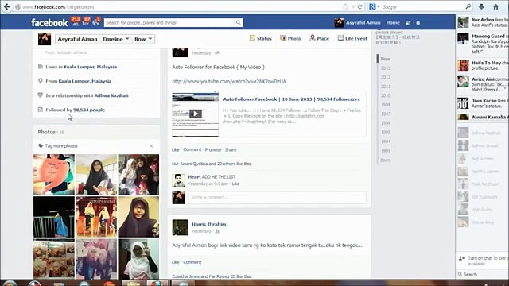Open Nor Azlina ticker story
This screenshot has width=509, height=286.
pyautogui.click(x=482, y=22)
